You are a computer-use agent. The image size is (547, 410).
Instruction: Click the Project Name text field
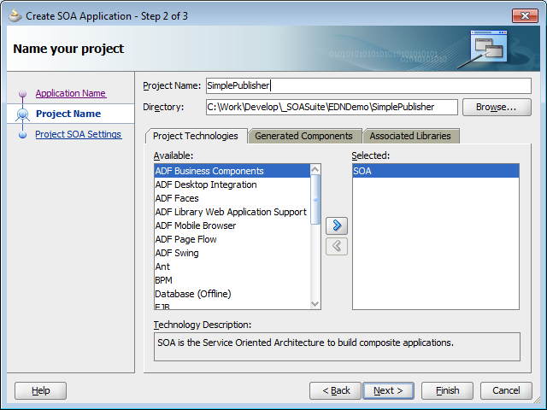click(367, 85)
